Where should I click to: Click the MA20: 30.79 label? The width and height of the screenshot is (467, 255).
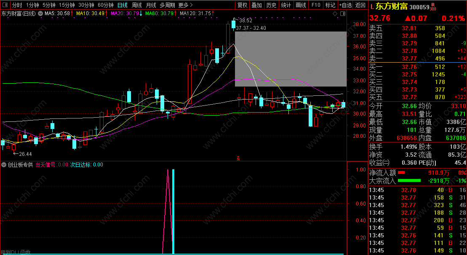(125, 13)
